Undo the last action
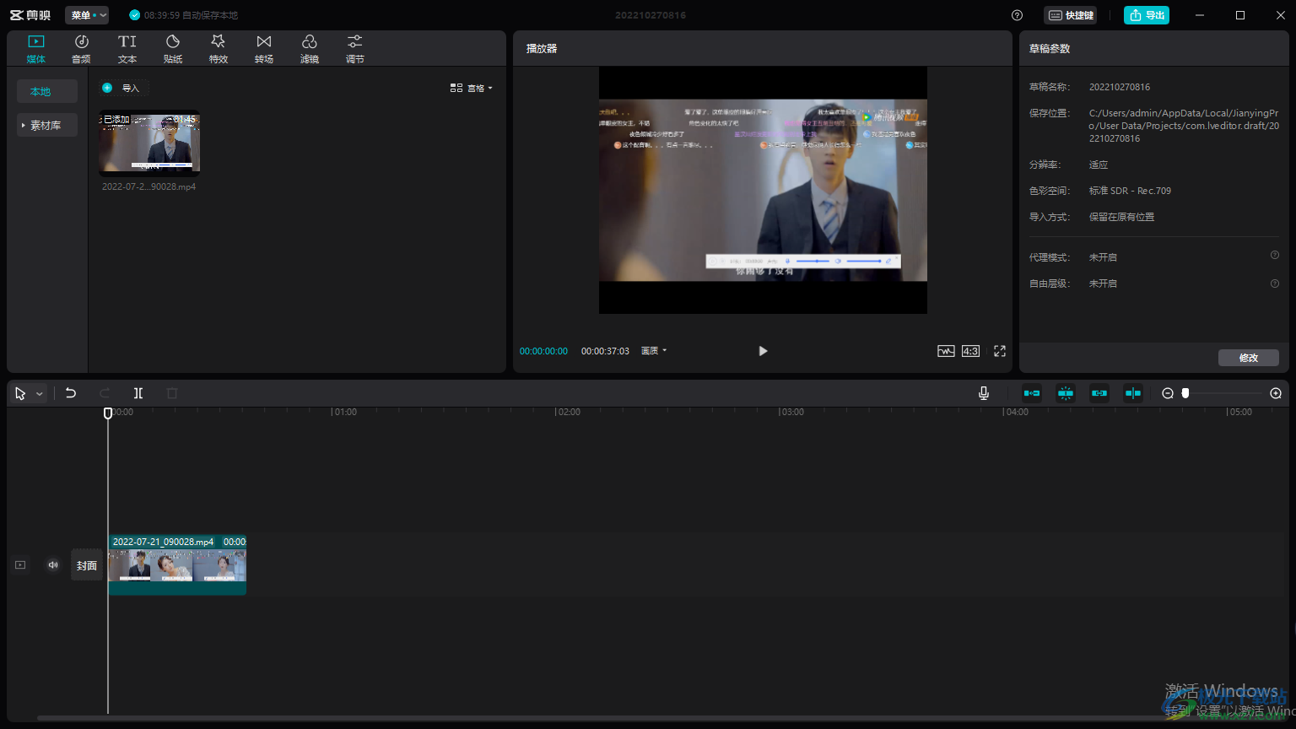 (71, 393)
